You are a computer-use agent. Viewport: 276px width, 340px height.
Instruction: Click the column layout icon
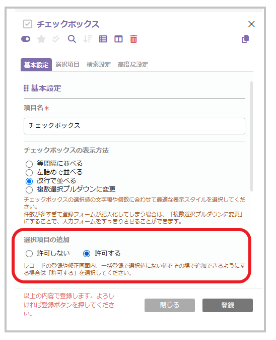coord(118,39)
